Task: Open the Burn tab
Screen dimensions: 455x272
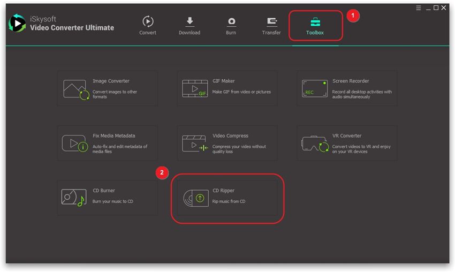Action: (x=231, y=25)
